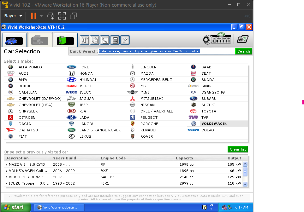
Task: Choose the Honda H logo
Action: click(x=72, y=73)
